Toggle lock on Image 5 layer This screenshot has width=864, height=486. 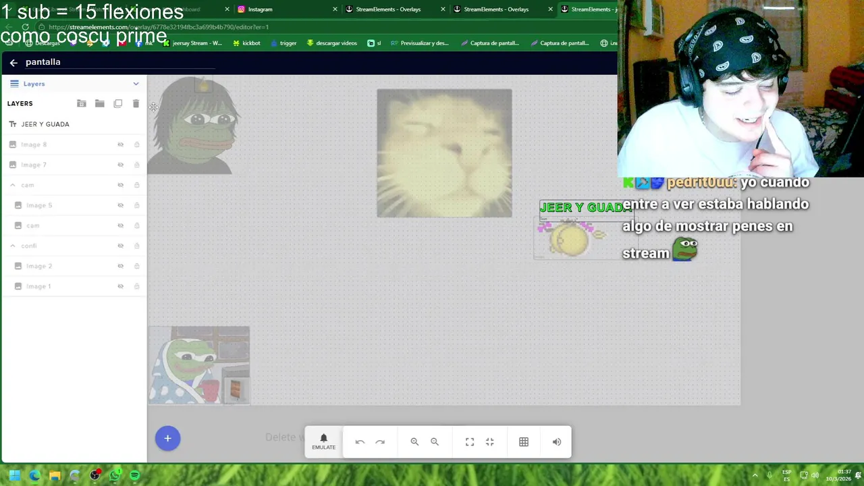tap(137, 205)
